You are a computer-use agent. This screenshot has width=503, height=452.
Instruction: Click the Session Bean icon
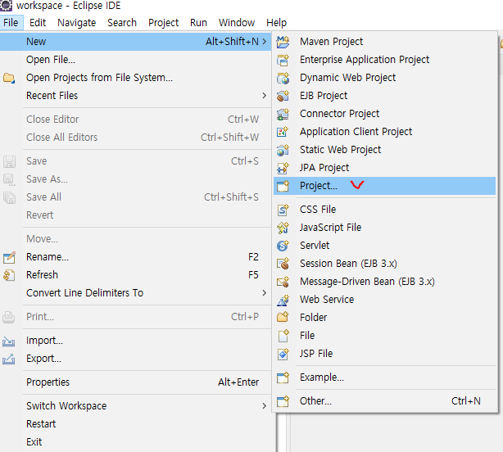(x=283, y=264)
